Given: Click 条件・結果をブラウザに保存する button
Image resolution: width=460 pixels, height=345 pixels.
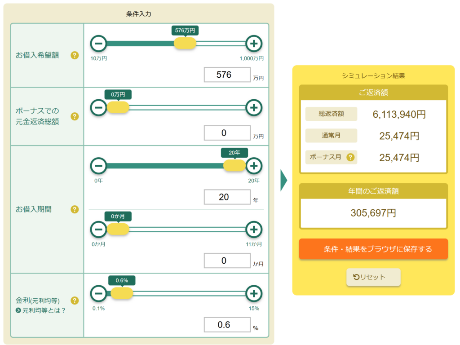Looking at the screenshot, I should coord(373,249).
